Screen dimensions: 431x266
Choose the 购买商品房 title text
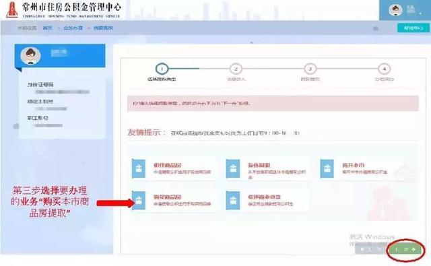coord(168,197)
